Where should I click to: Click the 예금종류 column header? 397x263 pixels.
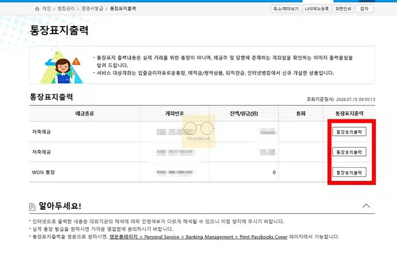pos(84,114)
